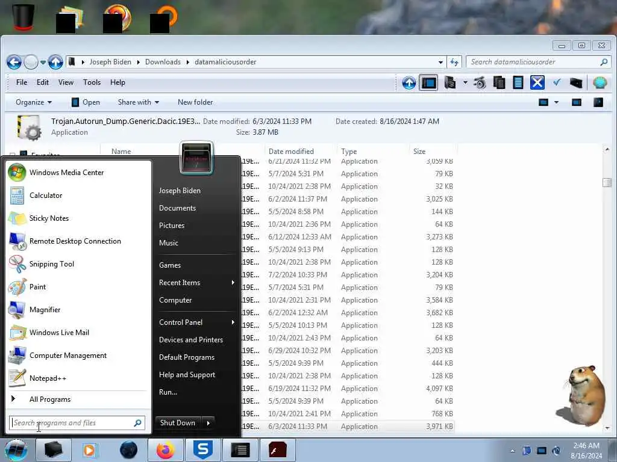Image resolution: width=617 pixels, height=462 pixels.
Task: Click the two-pages Copy toolbar icon
Action: [x=499, y=83]
